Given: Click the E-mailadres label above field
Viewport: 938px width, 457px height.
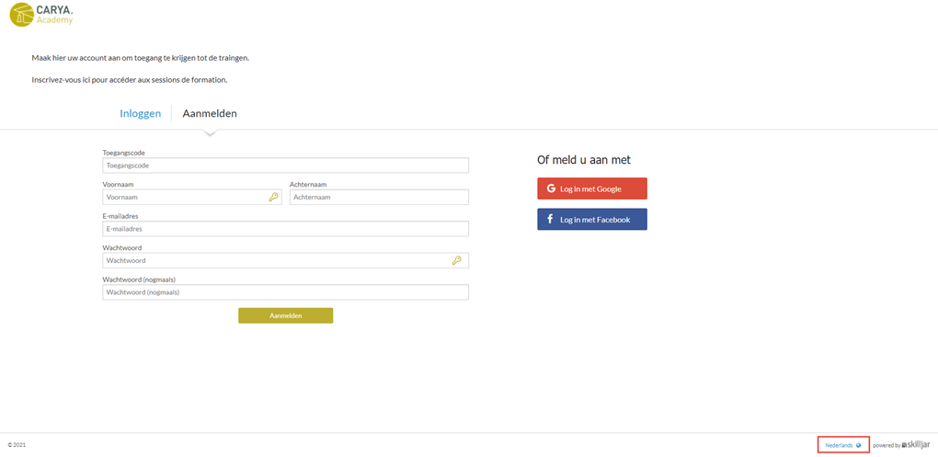Looking at the screenshot, I should (120, 216).
